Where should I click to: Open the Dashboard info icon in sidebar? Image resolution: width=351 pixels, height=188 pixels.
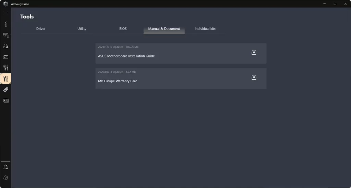(5, 24)
